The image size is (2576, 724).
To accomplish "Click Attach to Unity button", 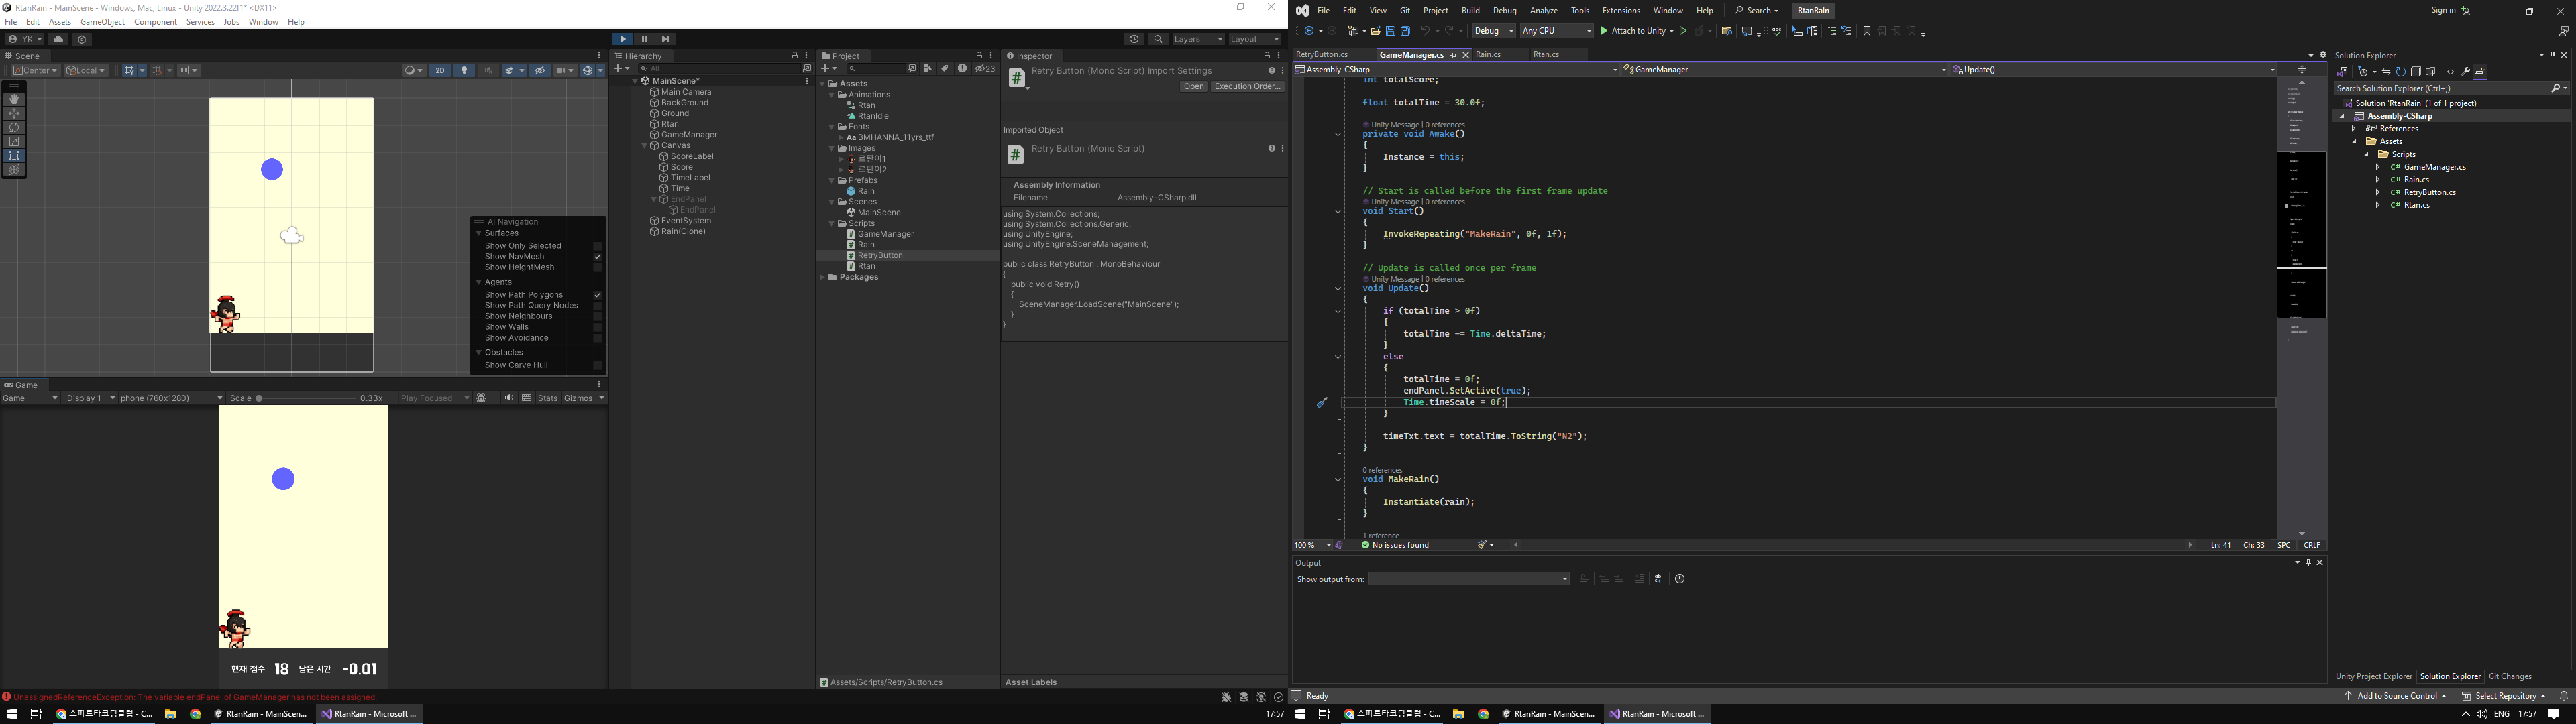I will coord(1636,31).
